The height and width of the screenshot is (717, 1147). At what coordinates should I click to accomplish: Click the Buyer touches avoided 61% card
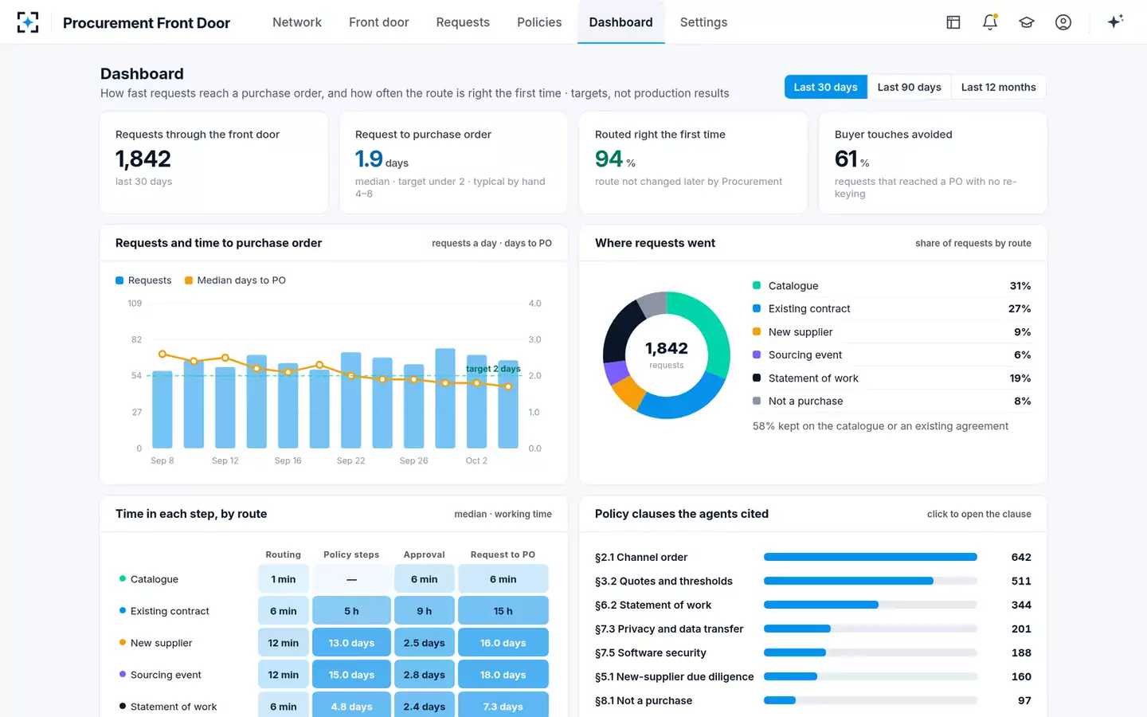933,163
